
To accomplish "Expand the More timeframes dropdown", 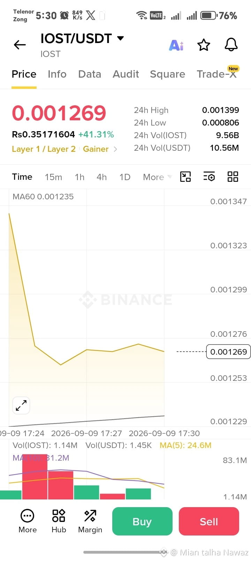I will tap(158, 177).
